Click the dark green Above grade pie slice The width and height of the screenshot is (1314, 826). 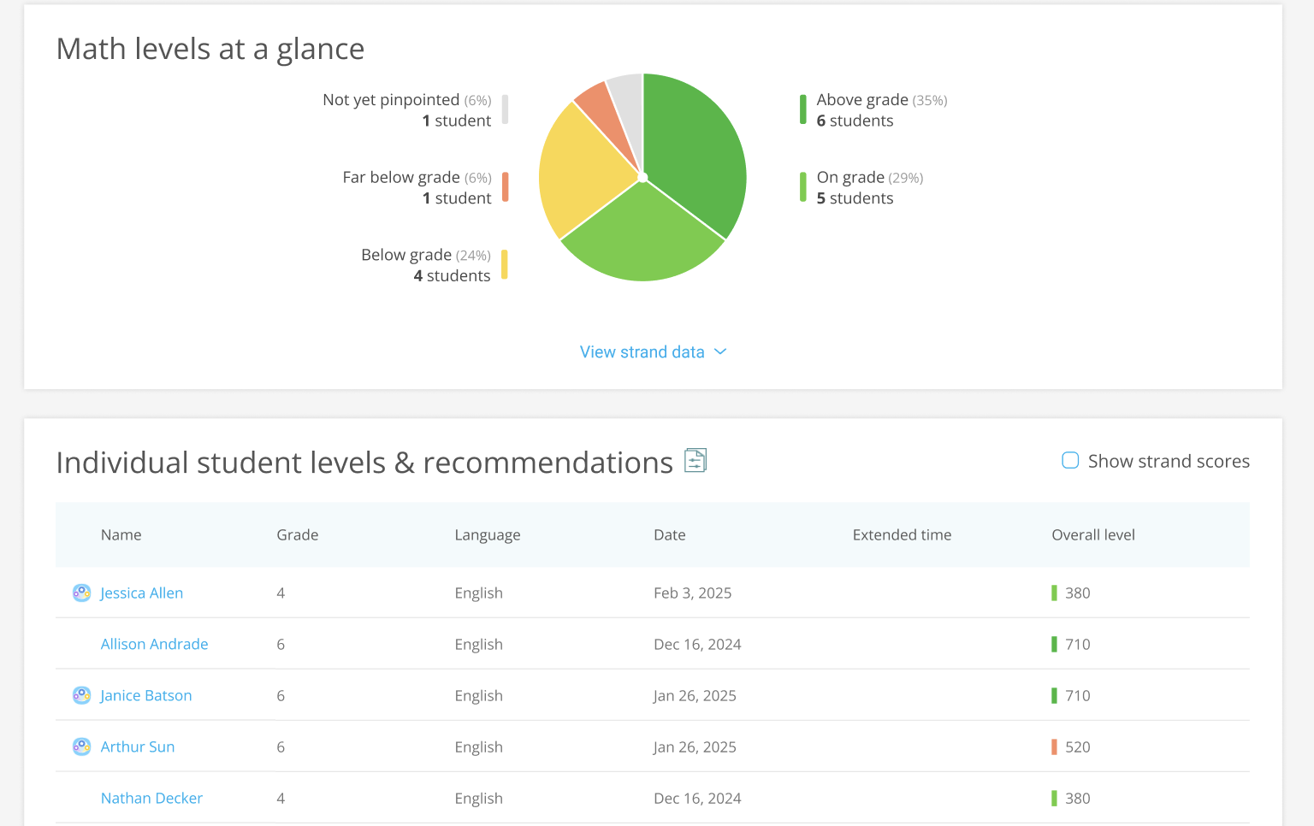pyautogui.click(x=693, y=137)
